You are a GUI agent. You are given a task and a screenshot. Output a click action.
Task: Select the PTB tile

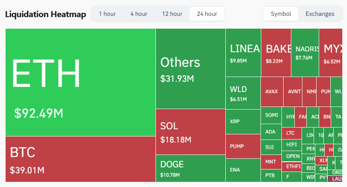(271, 175)
